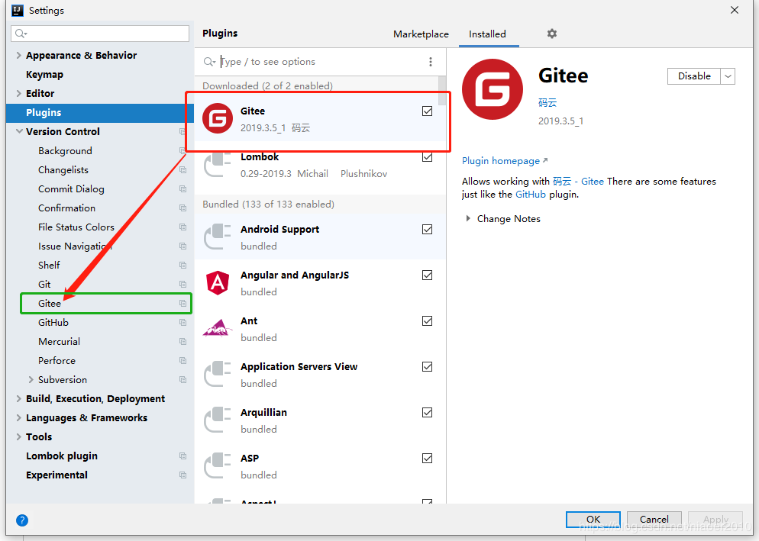Click the project-level icon beside Mercurial
Image resolution: width=759 pixels, height=541 pixels.
(182, 342)
